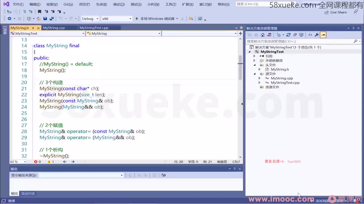Click CRLF line ending indicator
This screenshot has height=204, width=364.
coord(236,162)
